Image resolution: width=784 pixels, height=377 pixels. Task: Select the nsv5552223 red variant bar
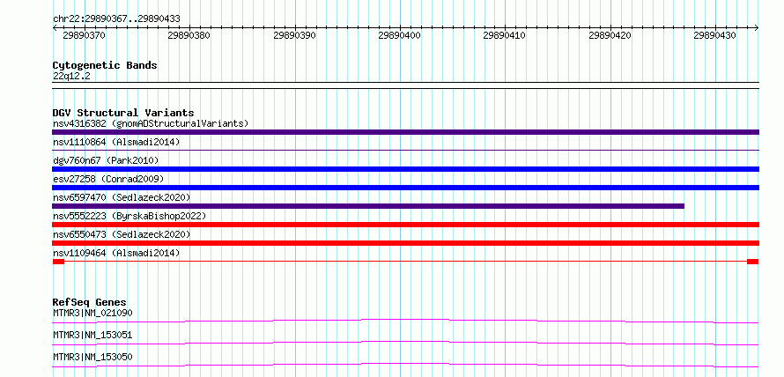click(x=405, y=225)
